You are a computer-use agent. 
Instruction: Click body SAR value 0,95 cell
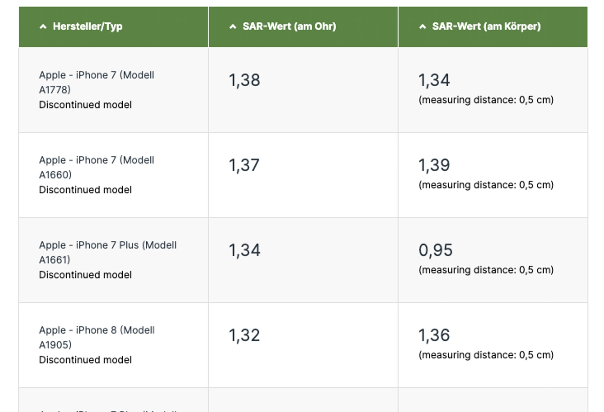(435, 250)
